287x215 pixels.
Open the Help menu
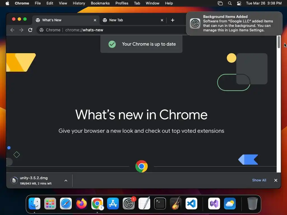[x=169, y=3]
